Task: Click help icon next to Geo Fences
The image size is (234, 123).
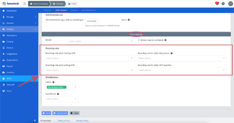Action: pyautogui.click(x=58, y=94)
